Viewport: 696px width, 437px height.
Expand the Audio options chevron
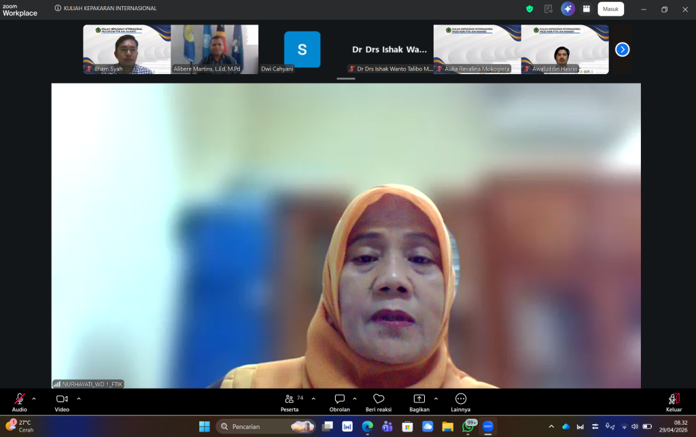[x=34, y=399]
